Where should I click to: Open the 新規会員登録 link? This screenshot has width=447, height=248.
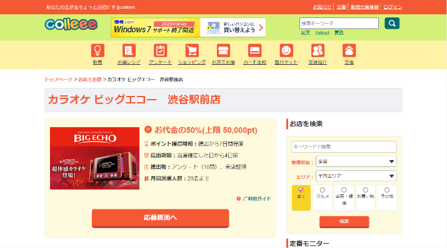(364, 7)
